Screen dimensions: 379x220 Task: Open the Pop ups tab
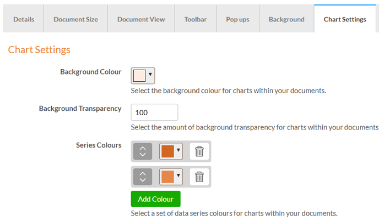[237, 19]
